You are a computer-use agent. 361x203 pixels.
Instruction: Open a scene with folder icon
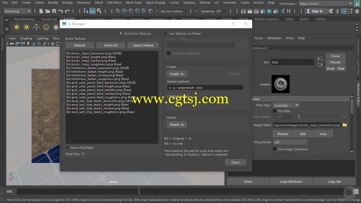pos(47,11)
